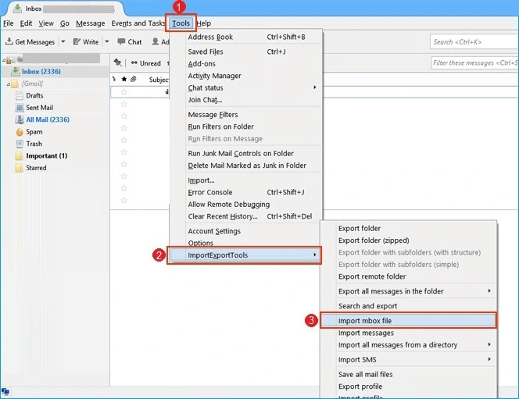Click the attachment paperclip column header
Image resolution: width=519 pixels, height=399 pixels.
[x=134, y=79]
